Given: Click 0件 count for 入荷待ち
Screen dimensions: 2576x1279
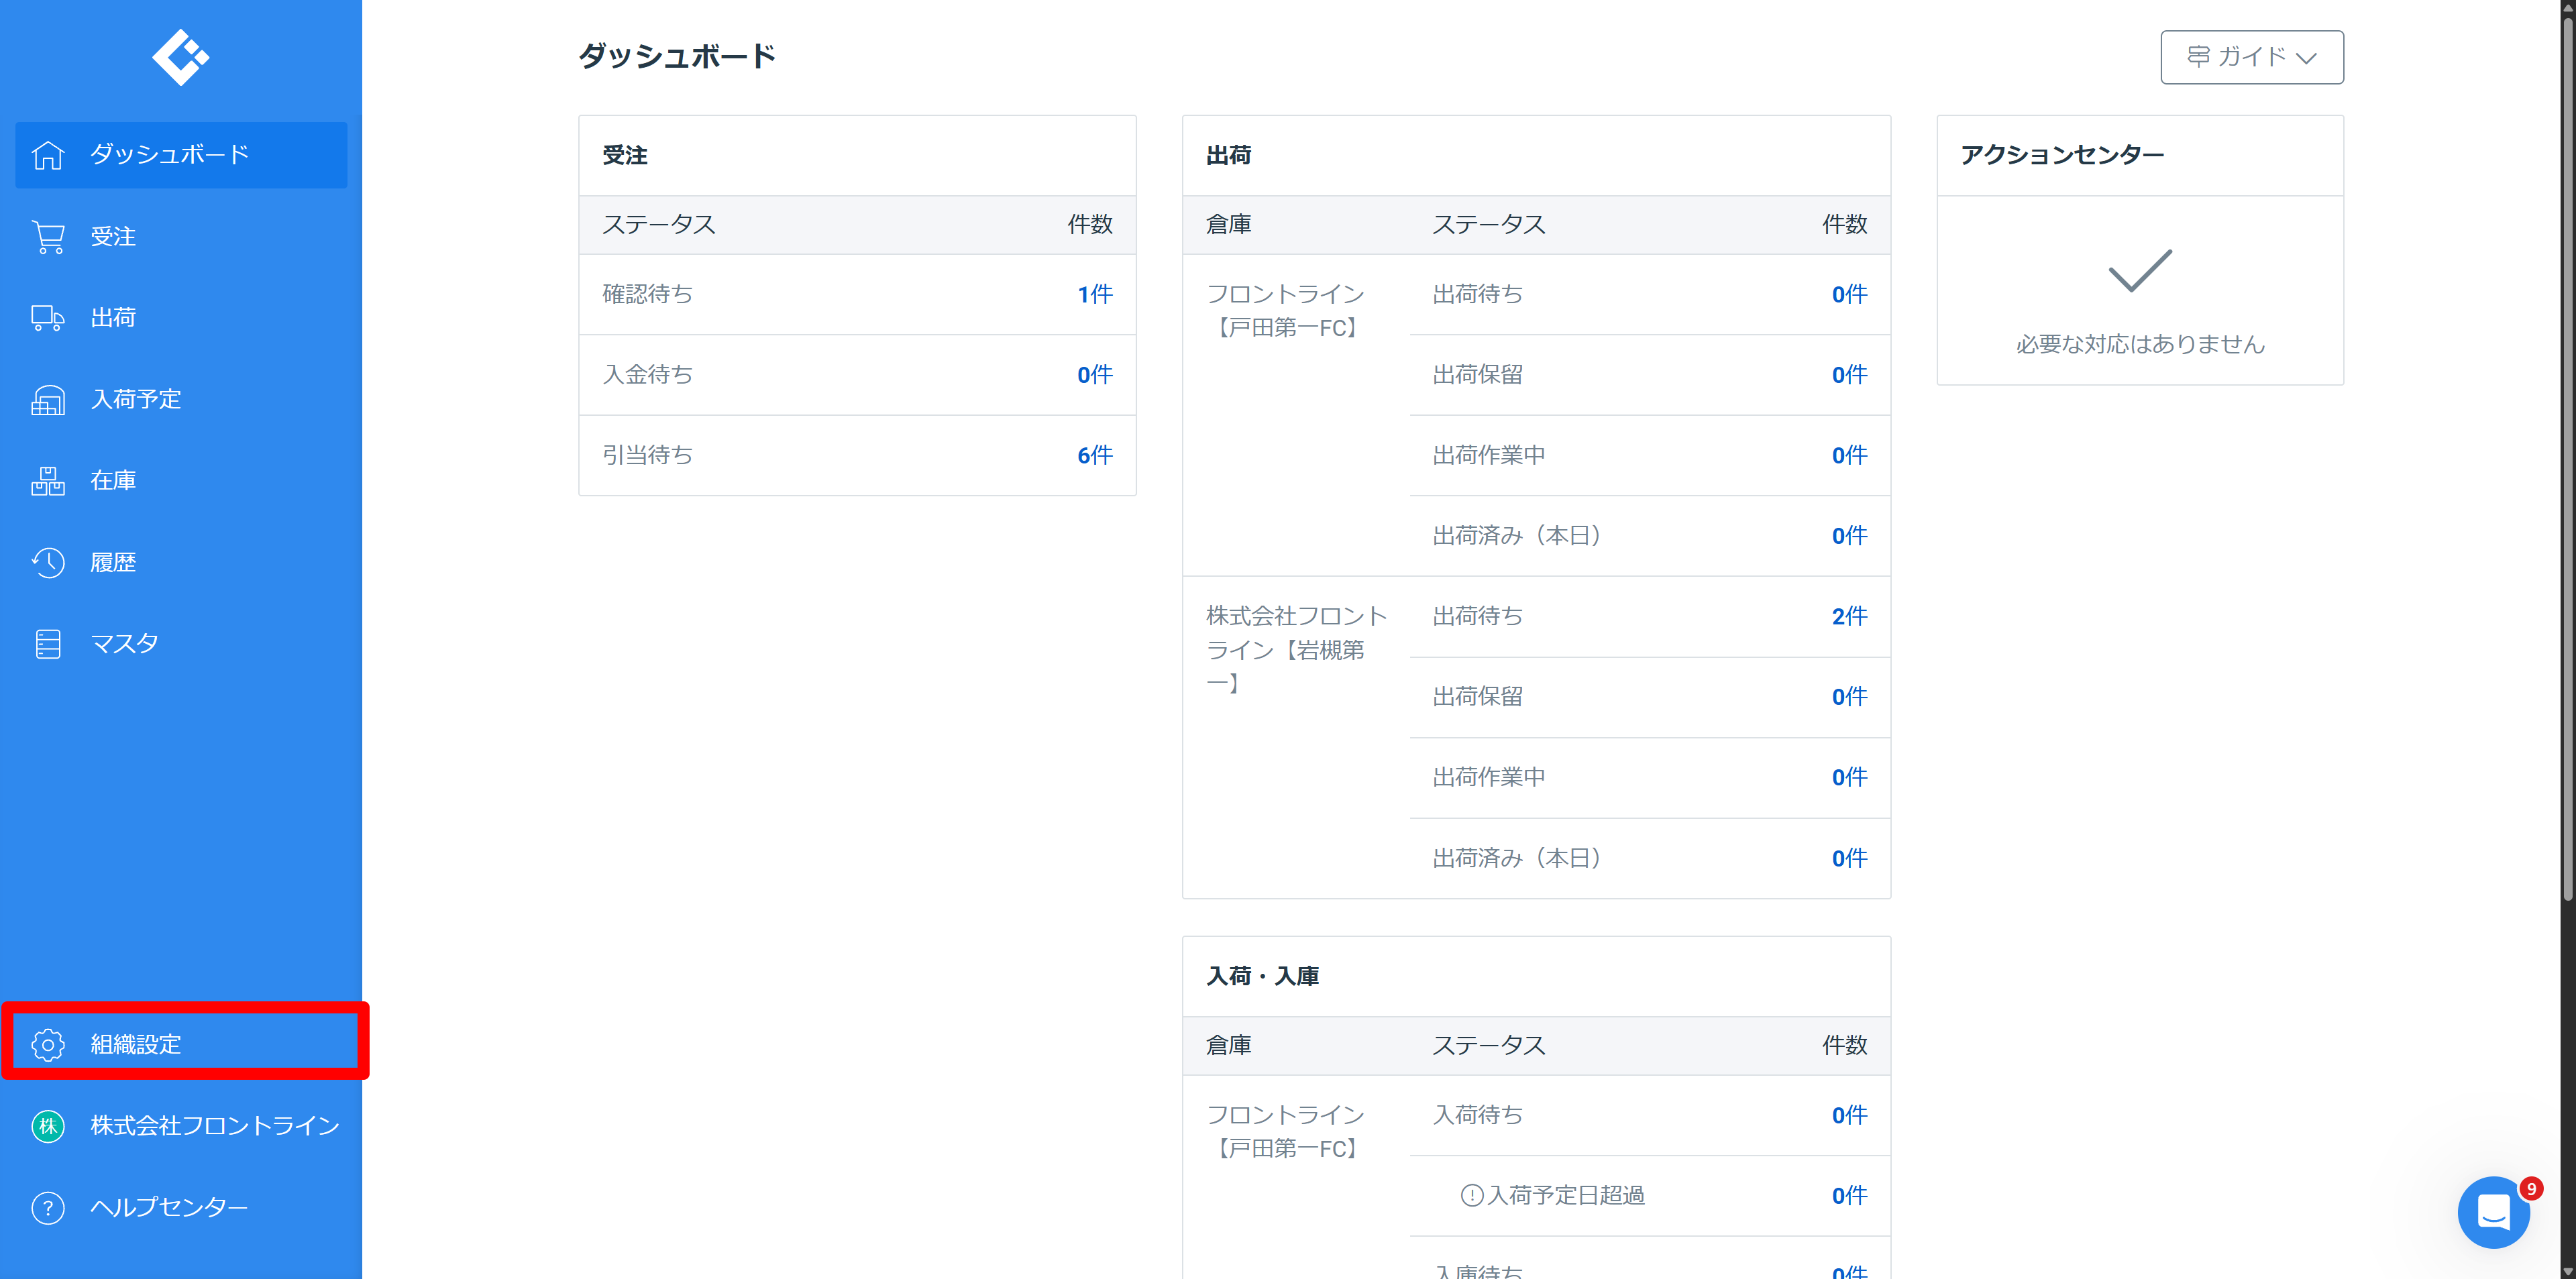Looking at the screenshot, I should [1849, 1115].
